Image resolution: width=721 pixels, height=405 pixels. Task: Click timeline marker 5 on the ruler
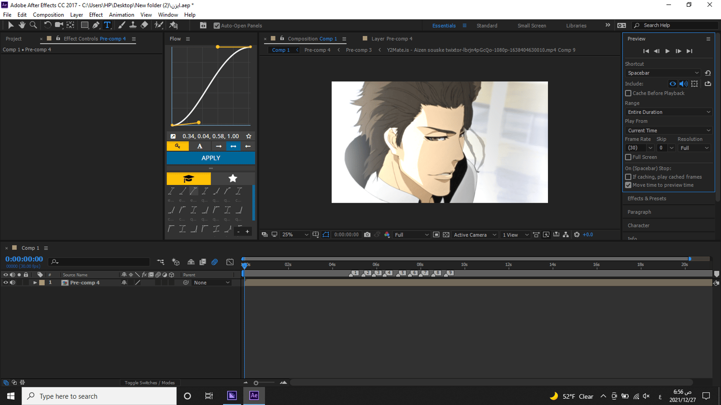click(403, 273)
